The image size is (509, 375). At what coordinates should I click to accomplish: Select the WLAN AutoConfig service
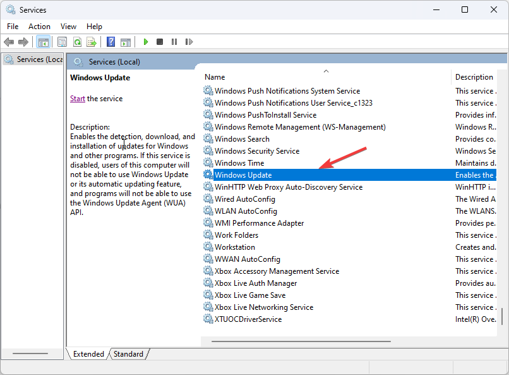349,211
